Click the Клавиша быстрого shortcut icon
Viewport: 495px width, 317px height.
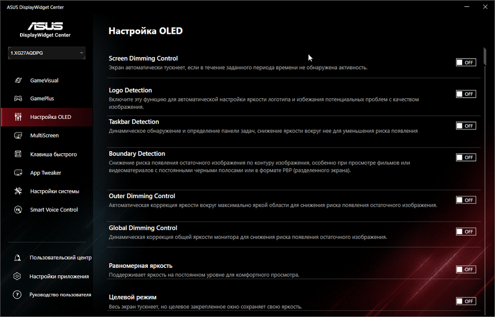tap(18, 154)
